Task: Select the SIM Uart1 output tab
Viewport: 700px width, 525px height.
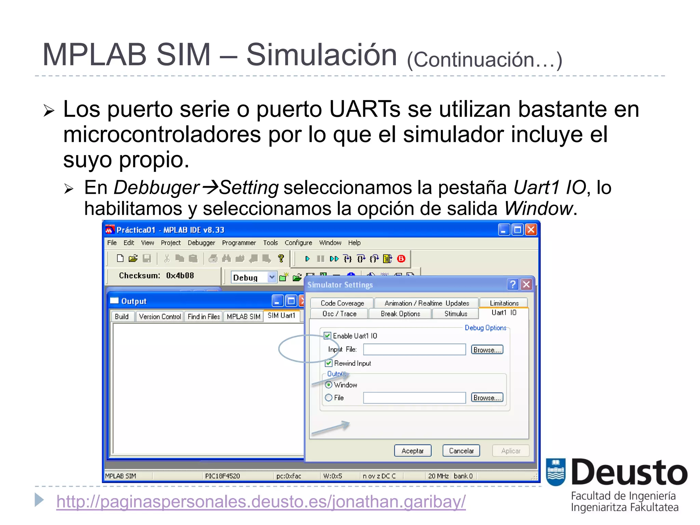Action: 281,315
